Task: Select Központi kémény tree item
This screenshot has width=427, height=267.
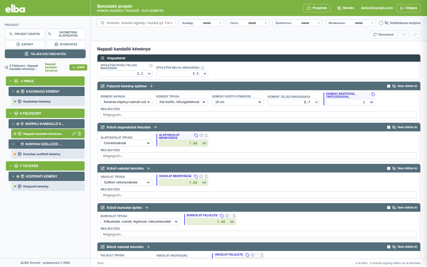Action: (x=48, y=186)
